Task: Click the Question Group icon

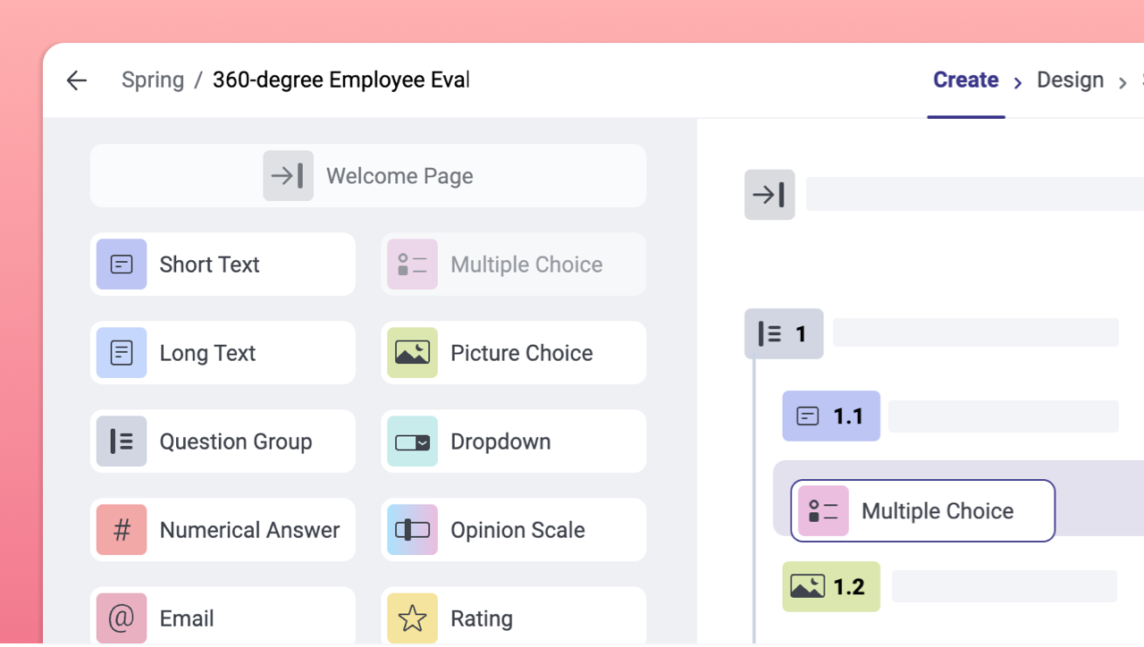Action: pyautogui.click(x=122, y=441)
